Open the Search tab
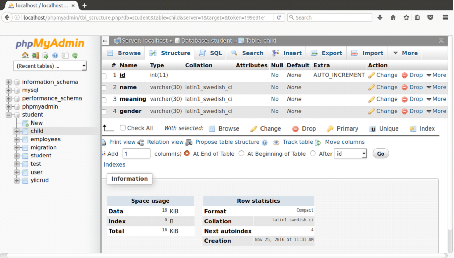This screenshot has height=258, width=454. [x=247, y=53]
